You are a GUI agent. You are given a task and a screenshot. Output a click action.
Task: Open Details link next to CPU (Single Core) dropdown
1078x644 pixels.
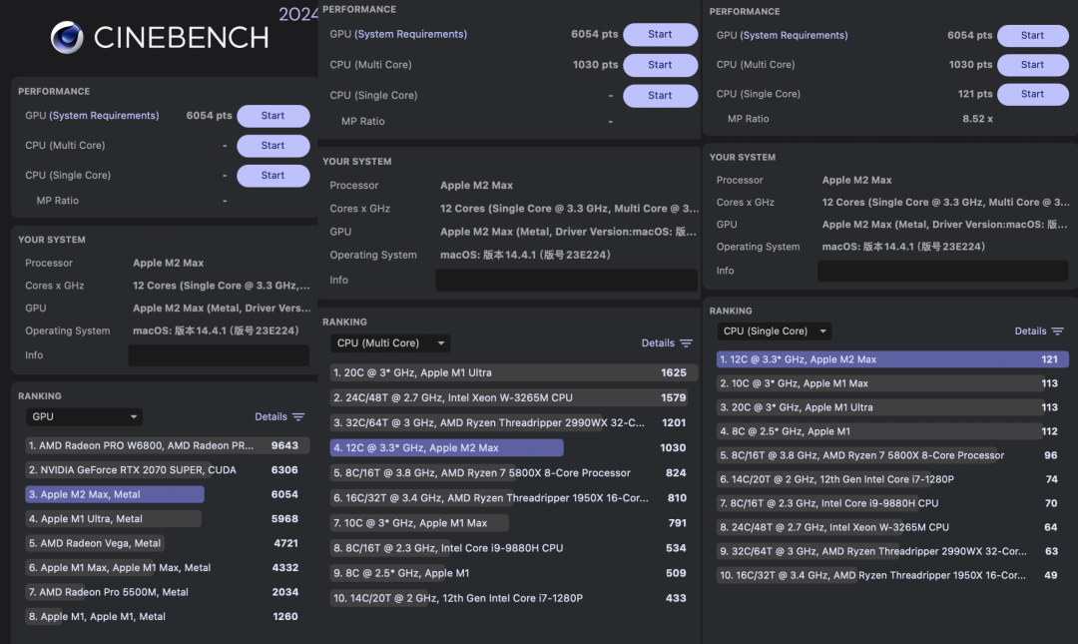[x=1030, y=330]
